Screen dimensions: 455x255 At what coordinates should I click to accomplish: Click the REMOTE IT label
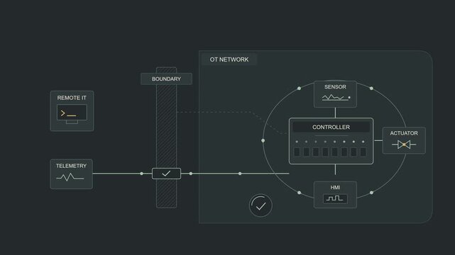(72, 98)
